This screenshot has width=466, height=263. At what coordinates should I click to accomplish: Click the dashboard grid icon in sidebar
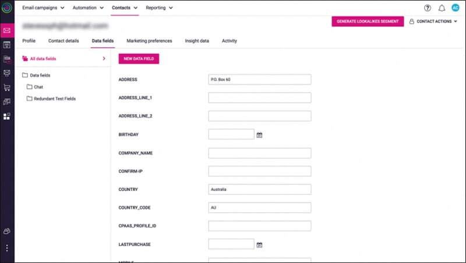(7, 116)
